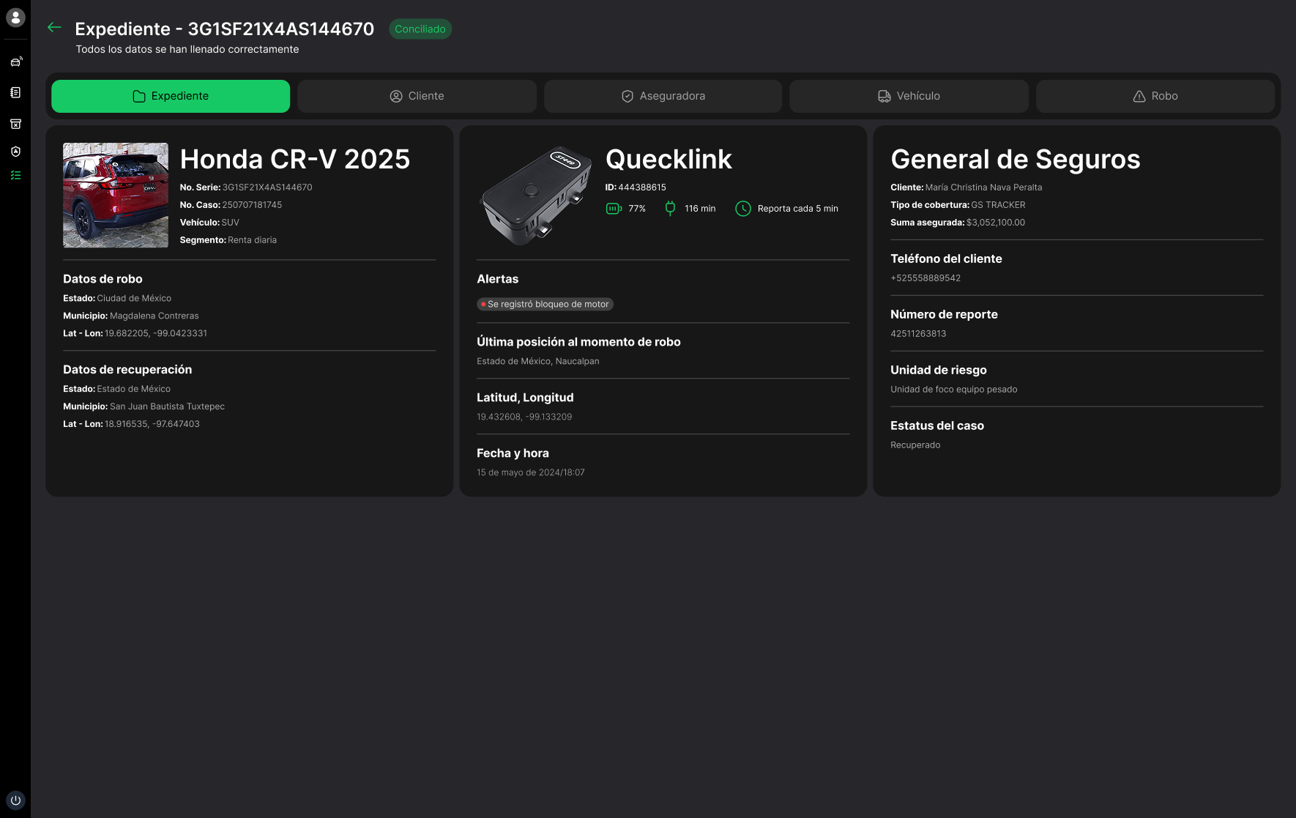Screen dimensions: 1296x818
Task: Click the tracker battery level icon
Action: coord(614,209)
